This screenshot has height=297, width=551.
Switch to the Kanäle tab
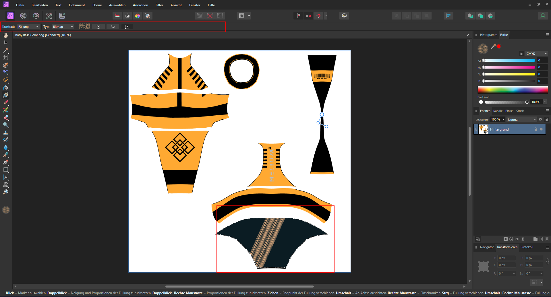[x=498, y=111]
